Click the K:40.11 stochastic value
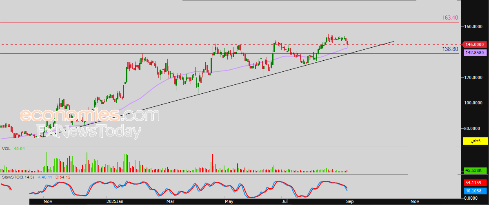This screenshot has width=489, height=205. (x=45, y=177)
